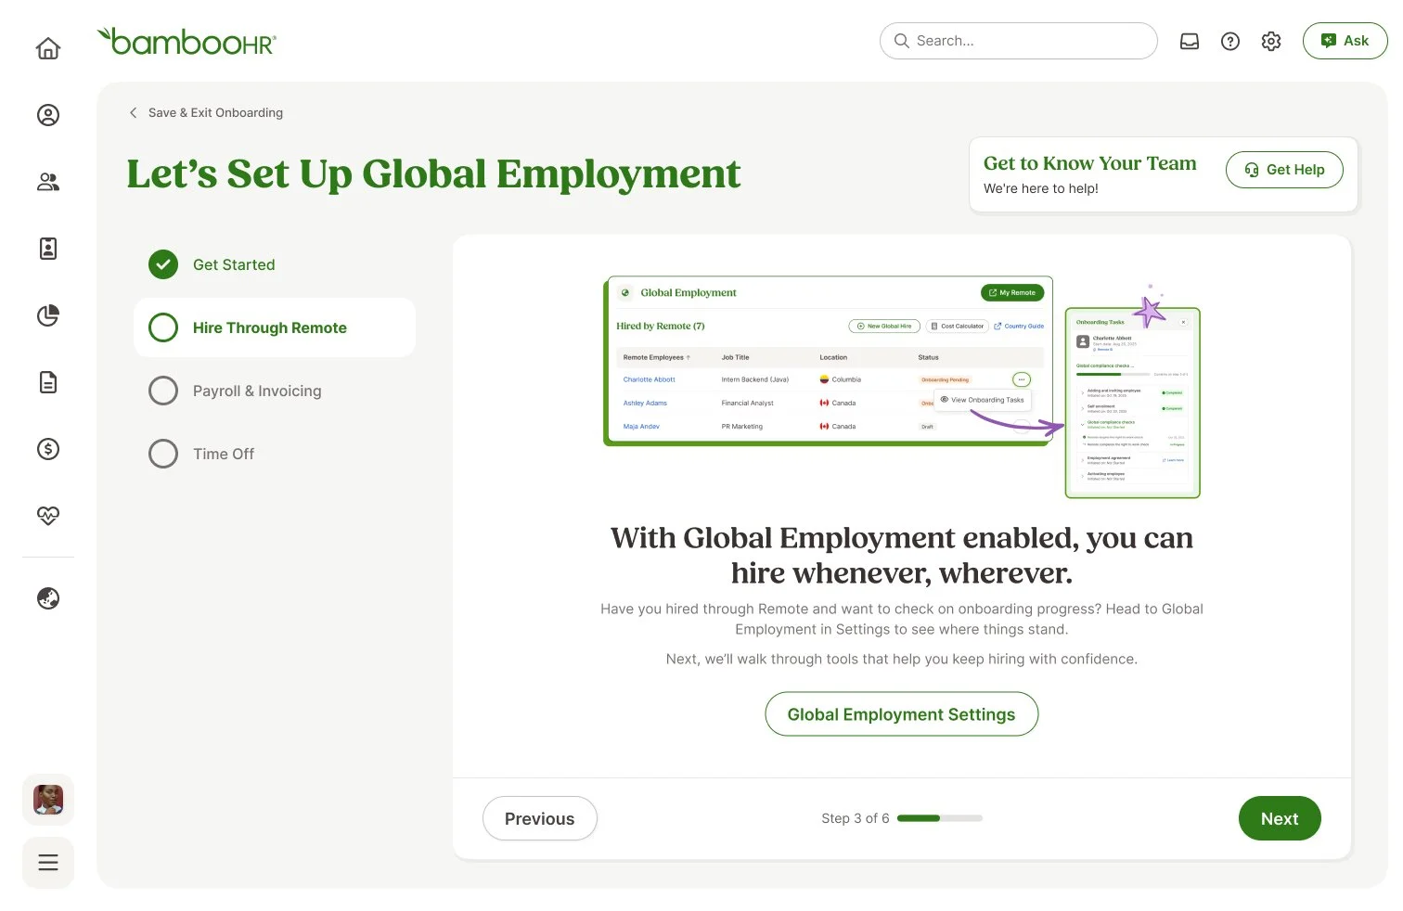Click the Step 3 of 6 progress bar
The image size is (1403, 911).
[940, 818]
